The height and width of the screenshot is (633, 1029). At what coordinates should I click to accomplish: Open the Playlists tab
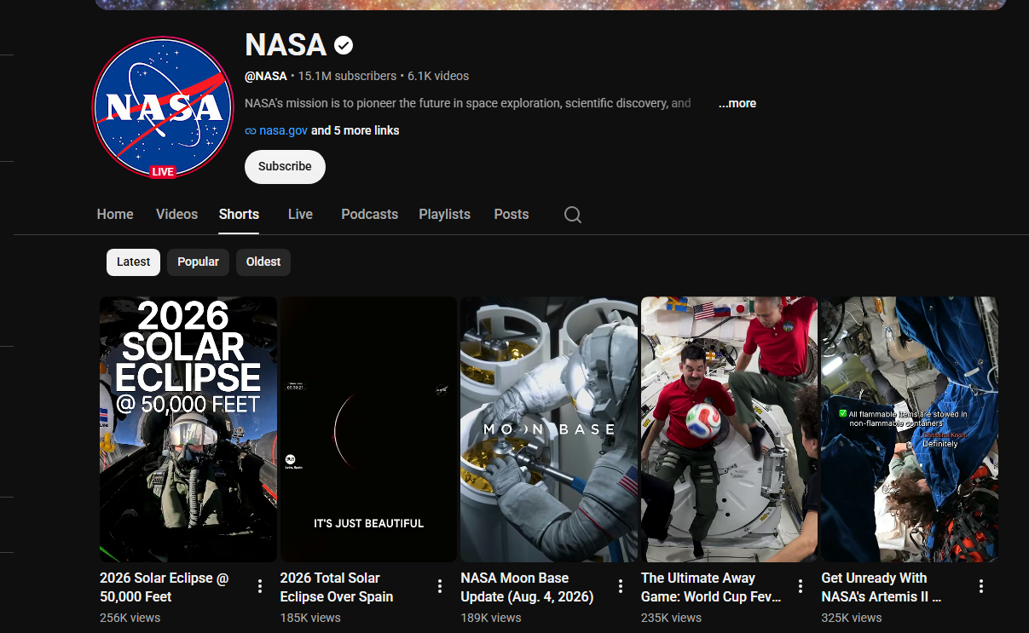[444, 215]
